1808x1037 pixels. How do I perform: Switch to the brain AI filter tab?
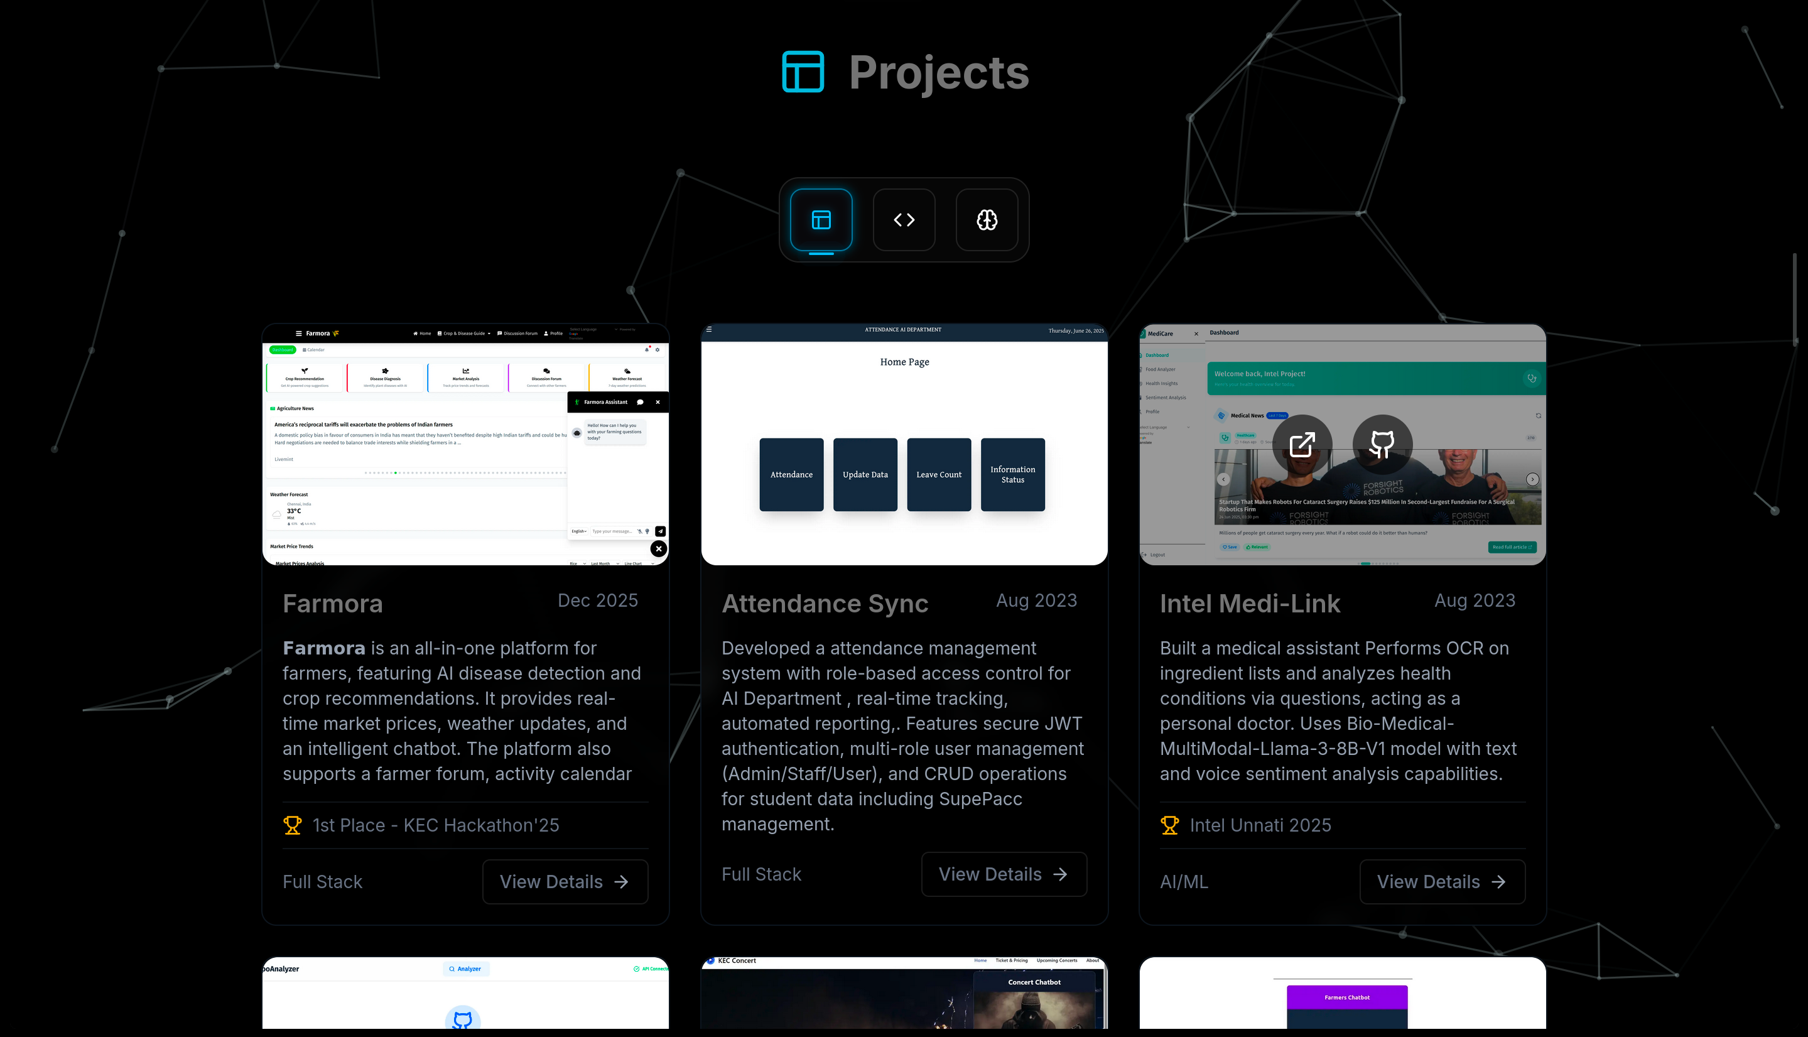point(986,219)
